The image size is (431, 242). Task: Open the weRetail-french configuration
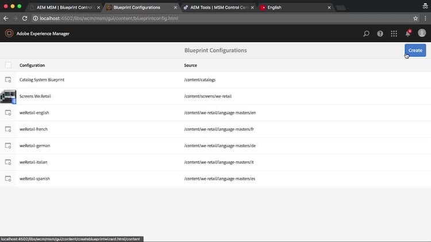(x=33, y=129)
